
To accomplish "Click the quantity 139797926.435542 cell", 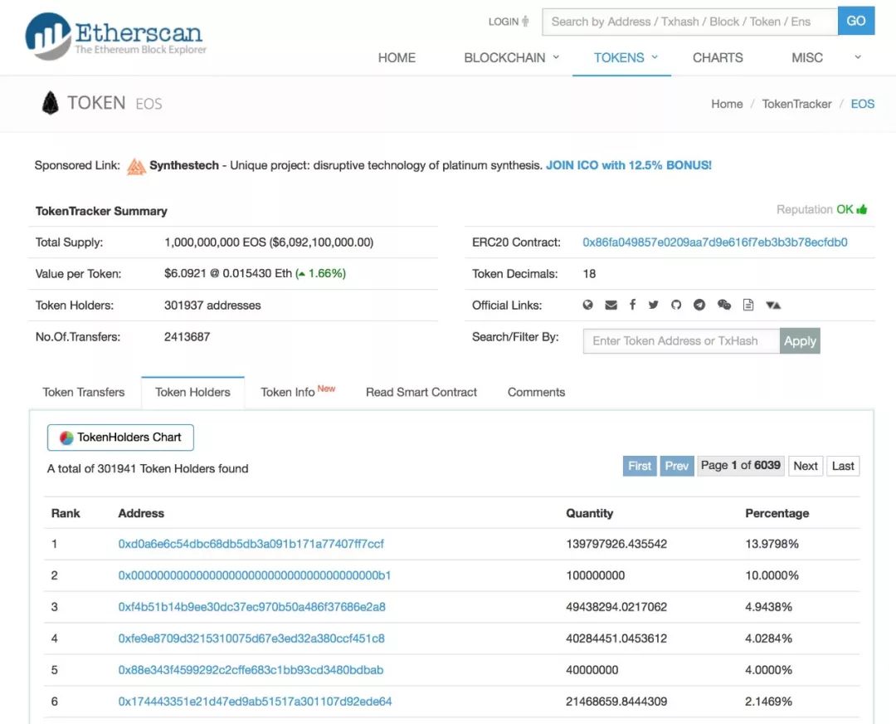I will pyautogui.click(x=616, y=544).
